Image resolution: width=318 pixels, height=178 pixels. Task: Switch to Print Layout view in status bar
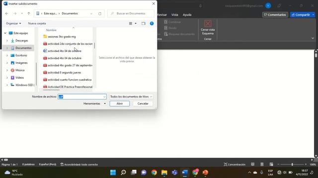pos(262,165)
